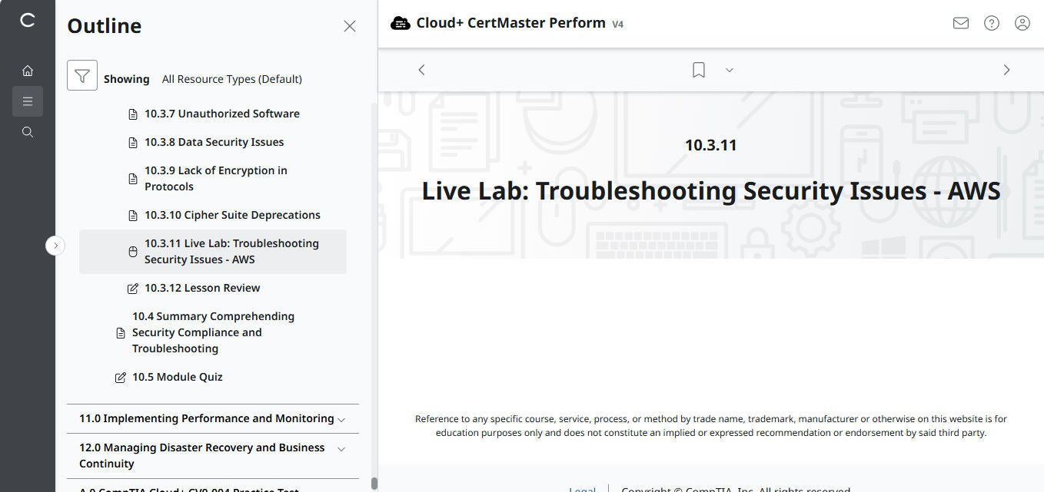The image size is (1044, 492).
Task: Click the Cloud+ CertMaster Perform cloud logo
Action: 401,23
